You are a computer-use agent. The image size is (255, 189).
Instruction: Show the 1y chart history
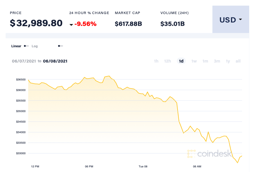click(x=228, y=61)
